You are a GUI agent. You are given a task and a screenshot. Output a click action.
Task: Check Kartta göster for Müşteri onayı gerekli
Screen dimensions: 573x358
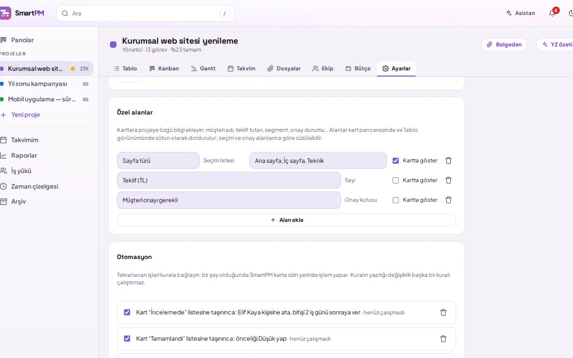click(395, 200)
